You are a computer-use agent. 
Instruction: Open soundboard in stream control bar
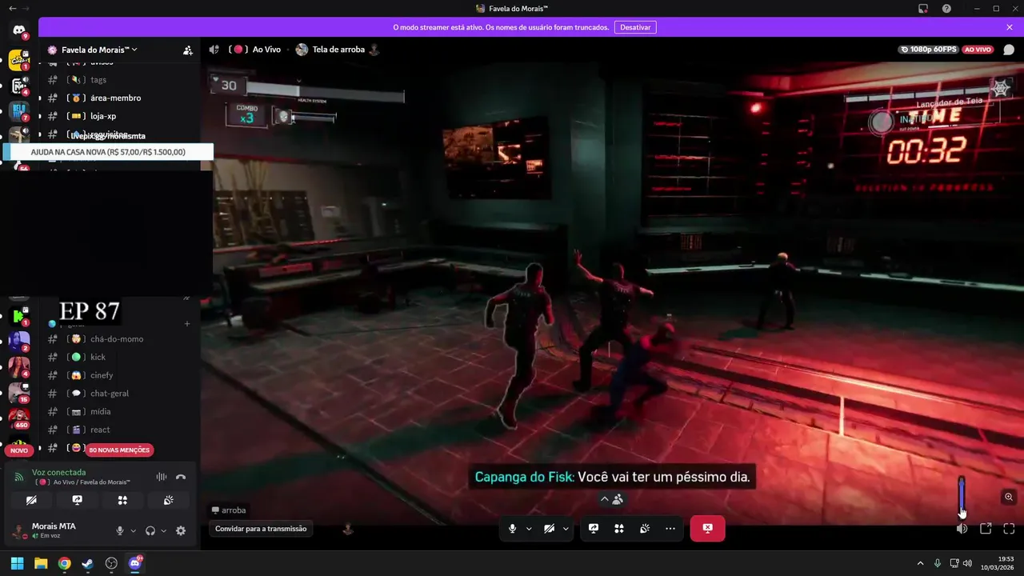(645, 529)
